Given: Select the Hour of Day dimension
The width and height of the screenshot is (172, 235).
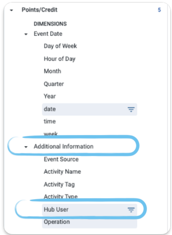Looking at the screenshot, I should point(60,59).
